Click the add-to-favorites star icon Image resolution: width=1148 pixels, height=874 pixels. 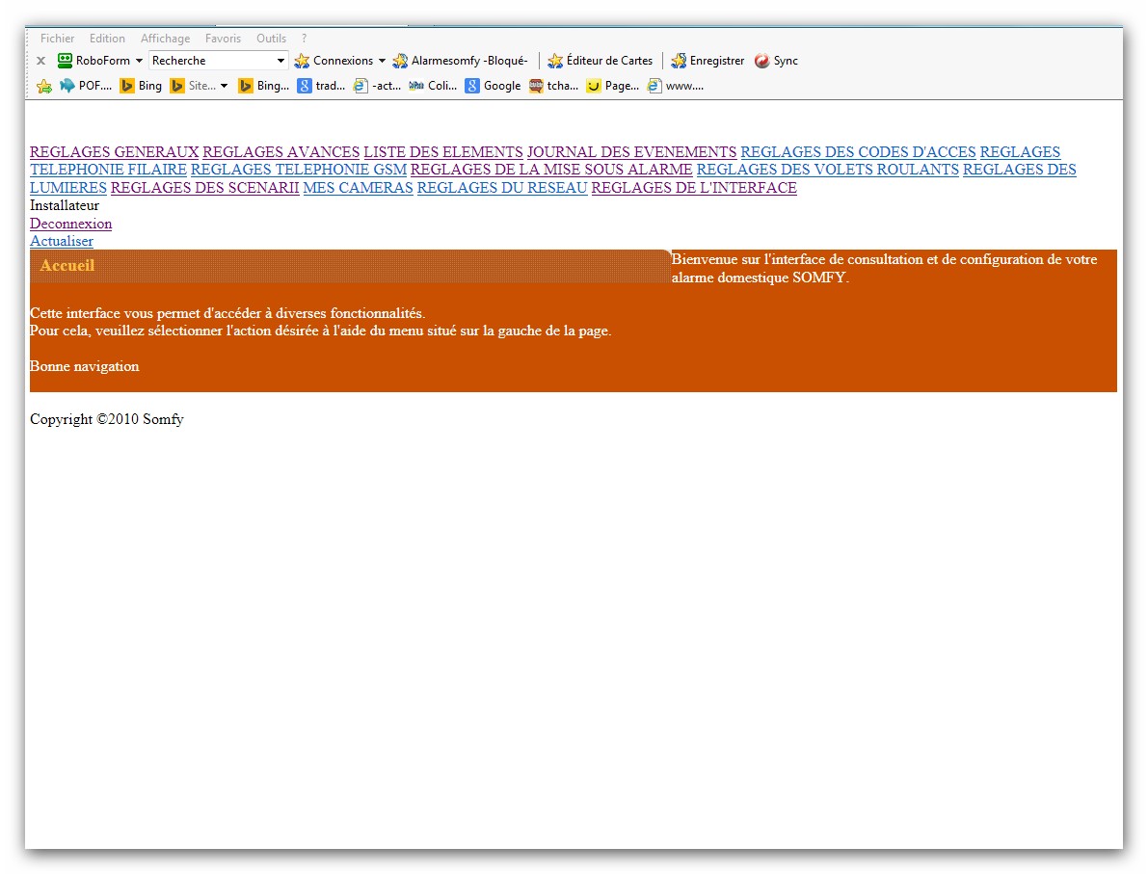pyautogui.click(x=43, y=86)
